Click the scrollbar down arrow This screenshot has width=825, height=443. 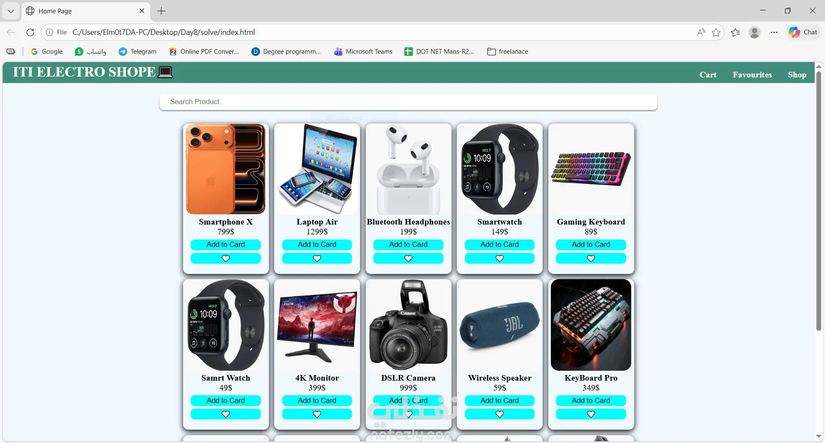click(x=819, y=437)
